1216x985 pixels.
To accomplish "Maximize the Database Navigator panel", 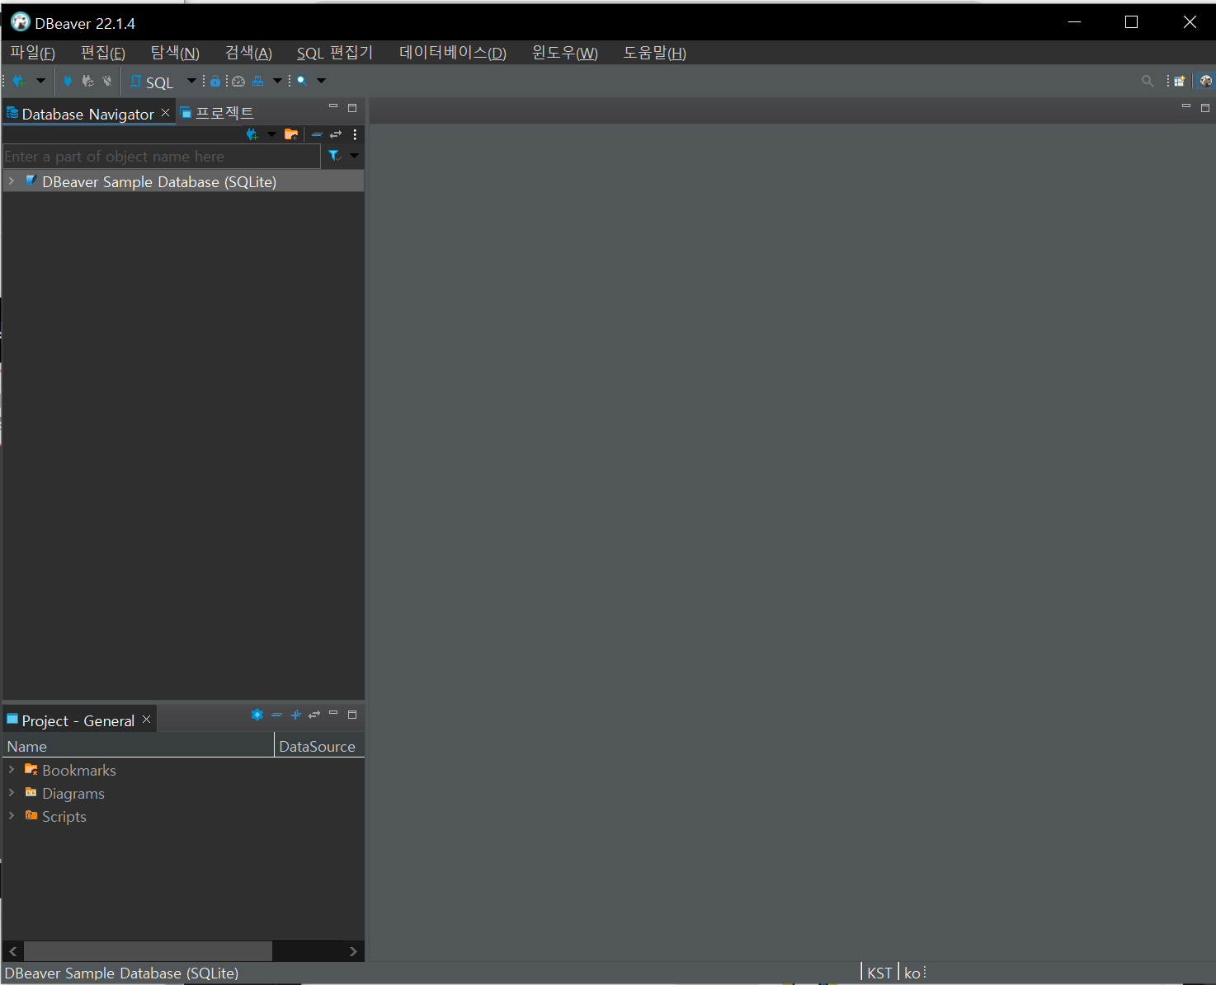I will (x=352, y=108).
